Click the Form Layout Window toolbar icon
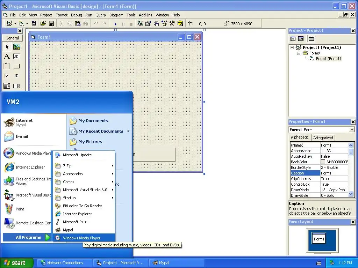Image resolution: width=358 pixels, height=268 pixels. click(156, 23)
